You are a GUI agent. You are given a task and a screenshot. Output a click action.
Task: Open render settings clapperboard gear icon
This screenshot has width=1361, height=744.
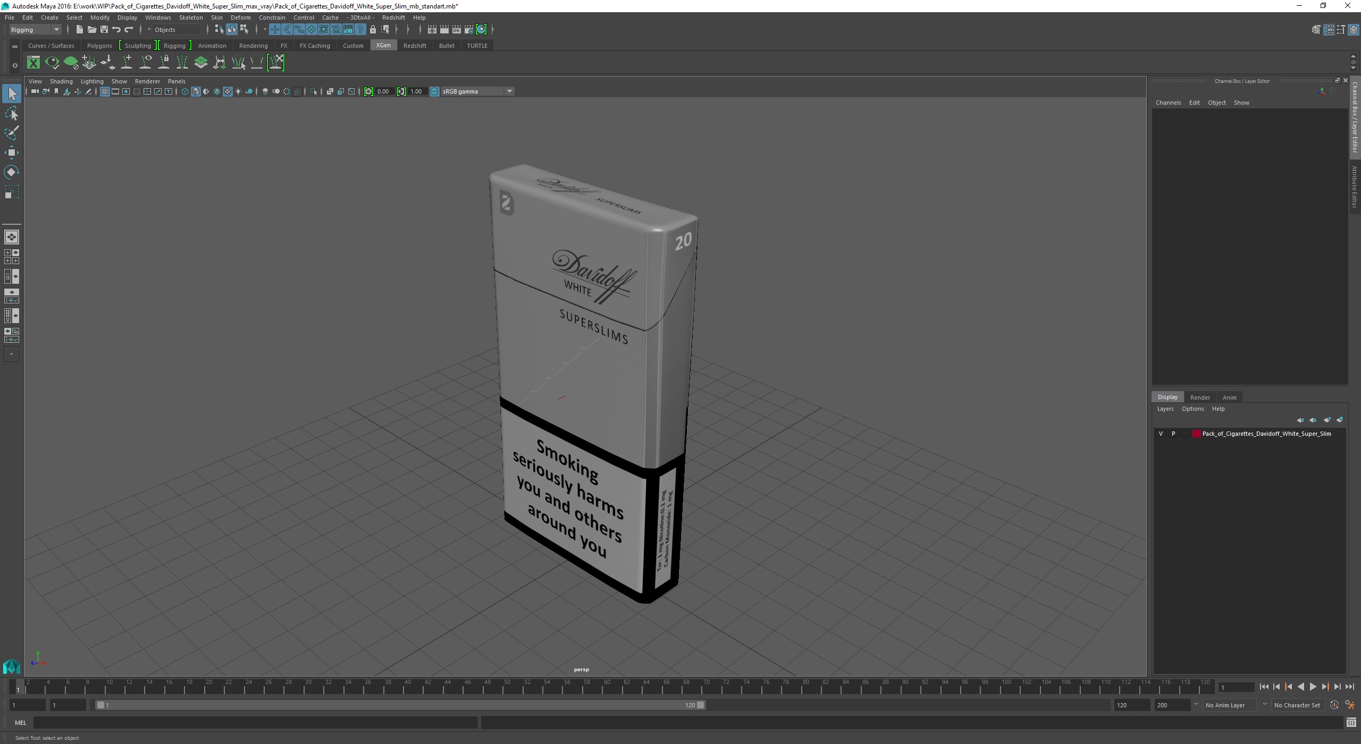[469, 29]
